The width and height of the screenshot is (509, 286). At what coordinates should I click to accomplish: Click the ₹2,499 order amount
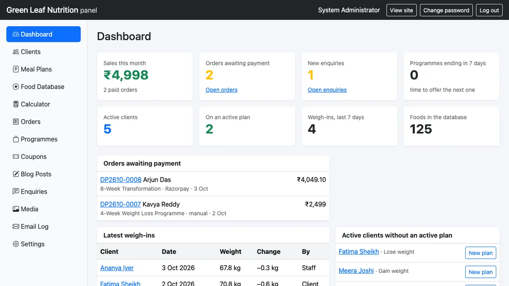tap(316, 204)
